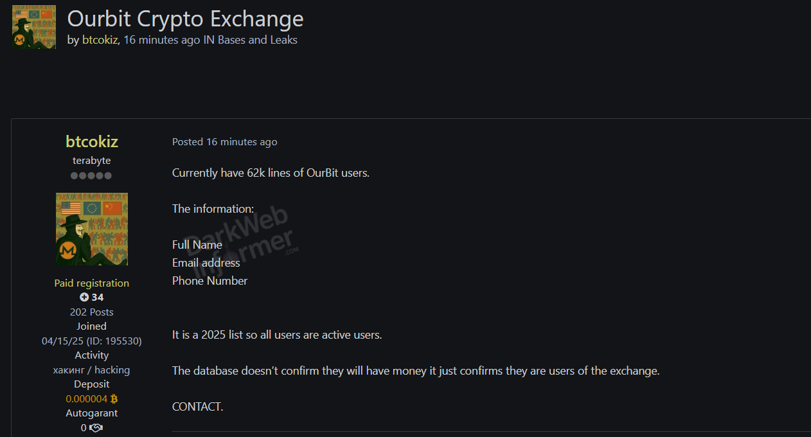
Task: Click the five-dot rank indicator
Action: (x=91, y=175)
